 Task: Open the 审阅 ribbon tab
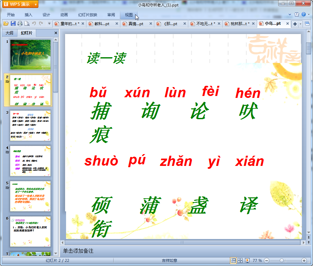click(111, 15)
